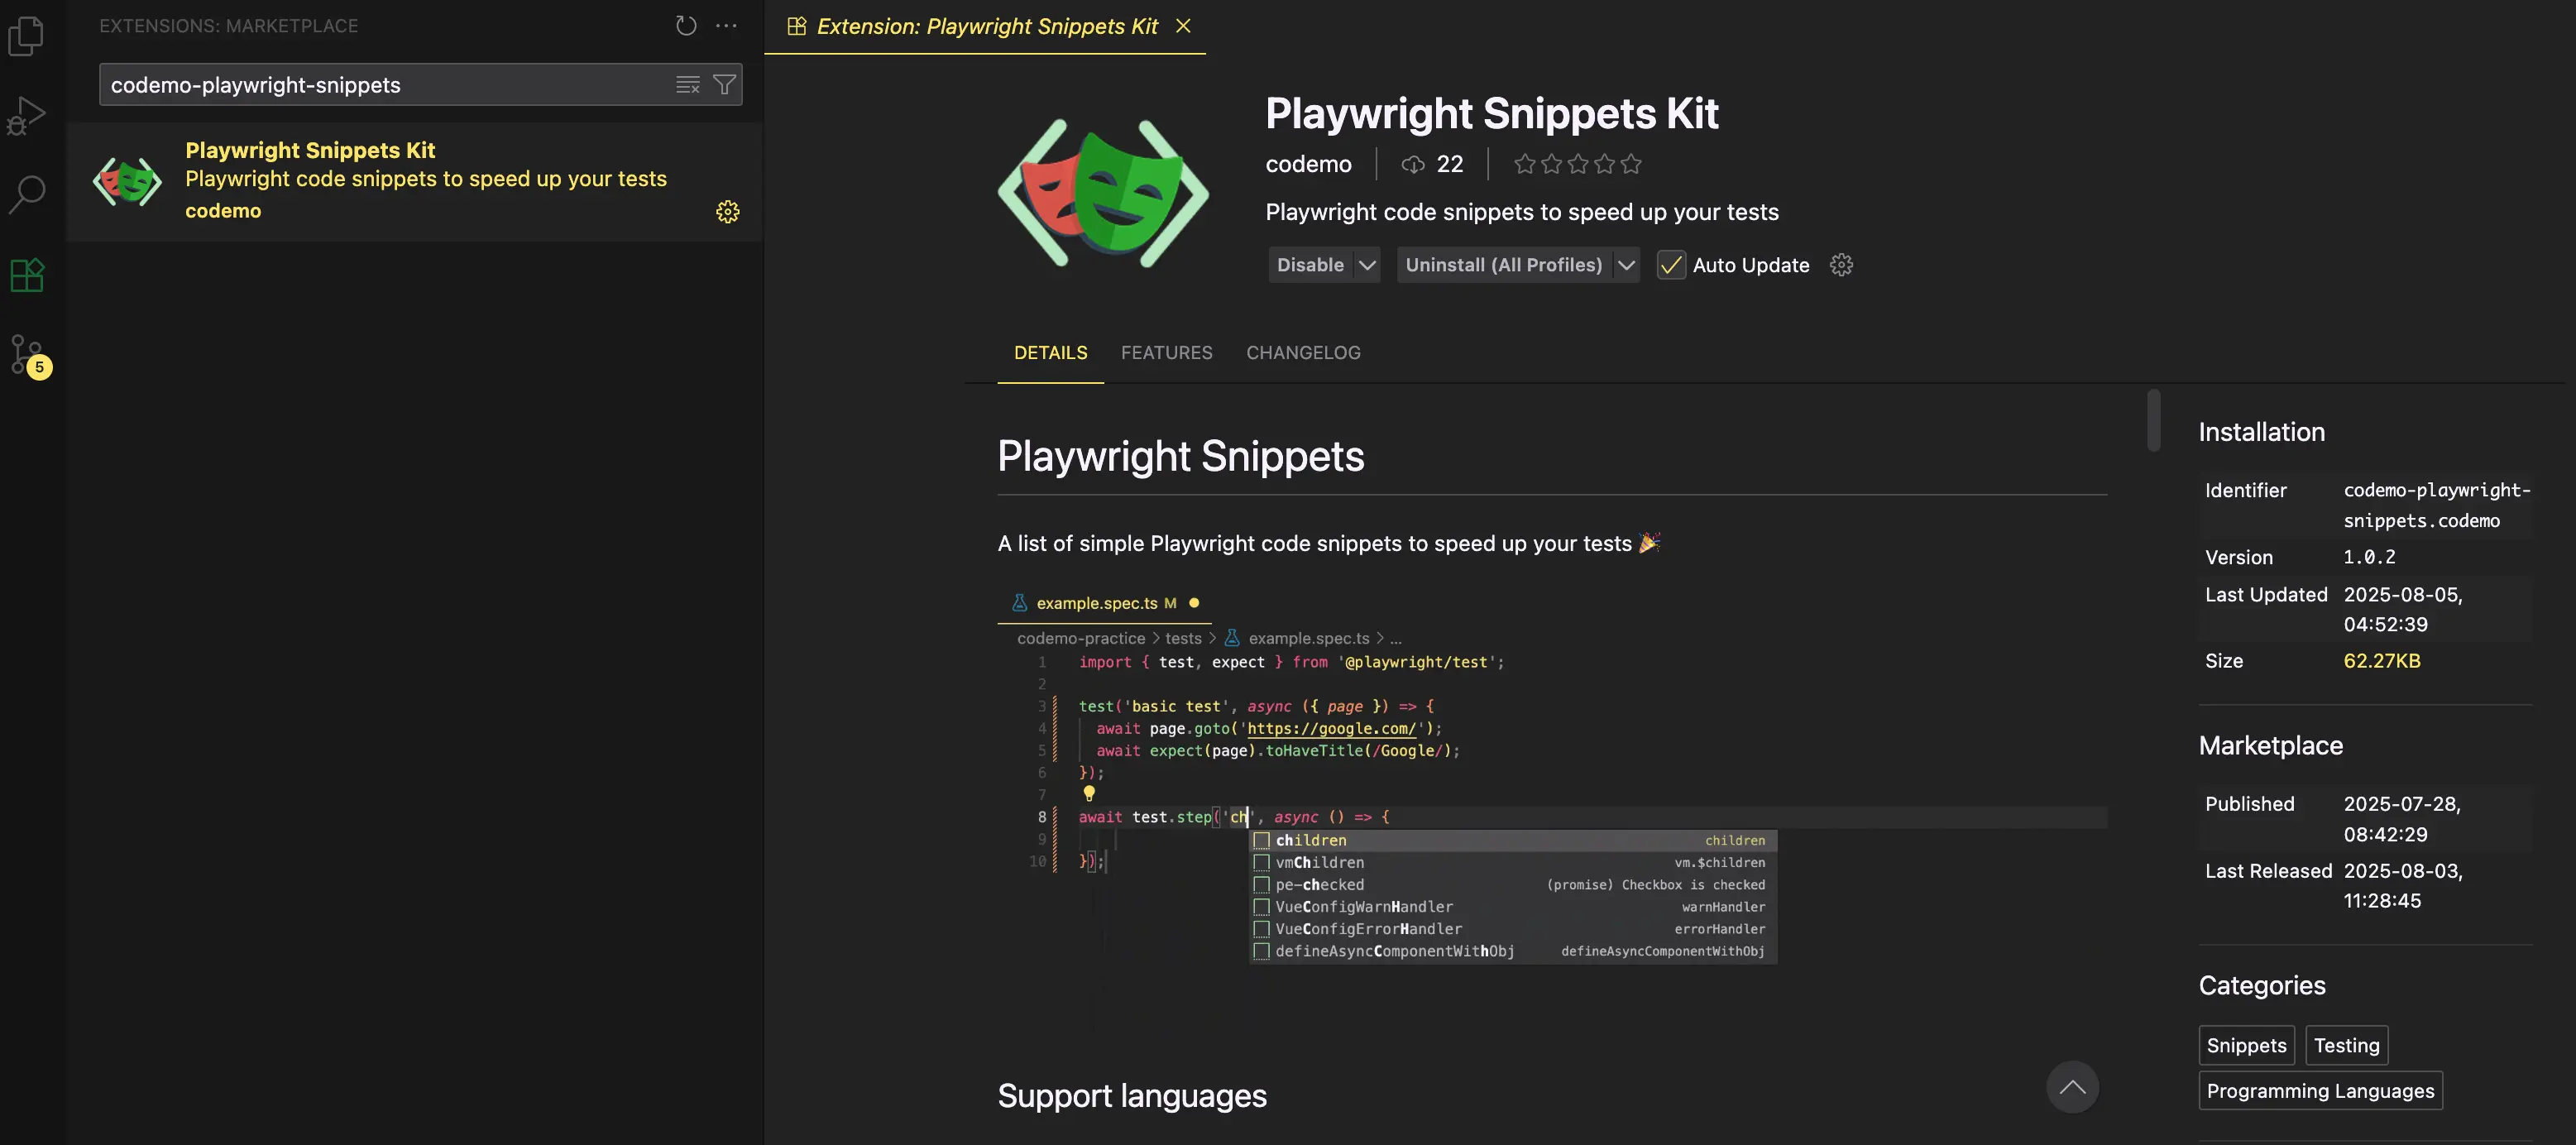This screenshot has width=2576, height=1145.
Task: Switch to the FEATURES tab
Action: coord(1166,353)
